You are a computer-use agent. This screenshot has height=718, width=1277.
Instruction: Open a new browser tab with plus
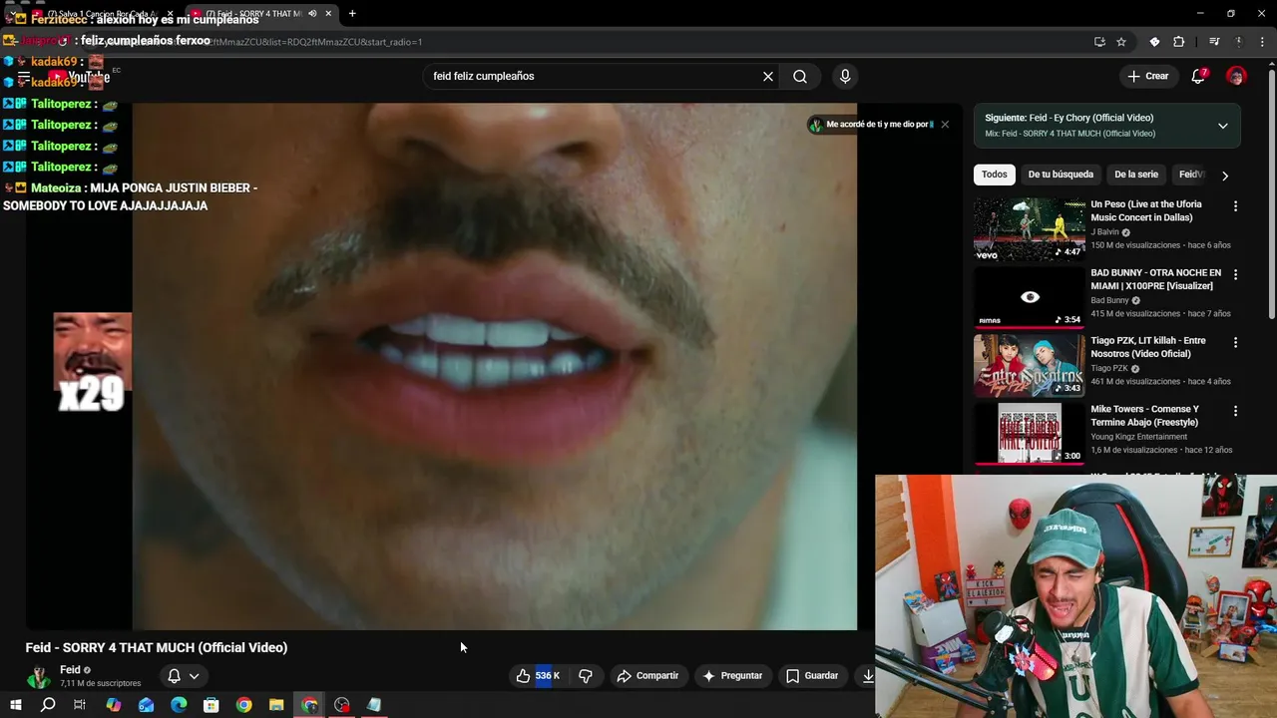click(352, 14)
